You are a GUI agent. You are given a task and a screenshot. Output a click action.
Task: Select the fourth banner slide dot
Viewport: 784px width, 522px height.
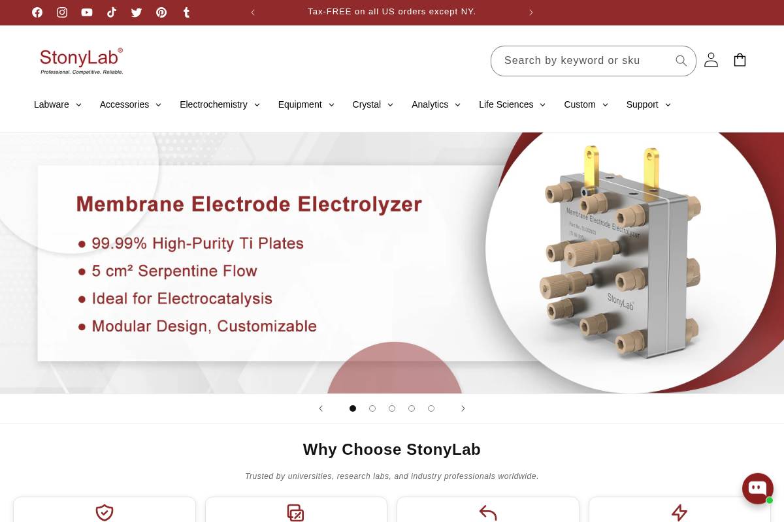point(412,408)
